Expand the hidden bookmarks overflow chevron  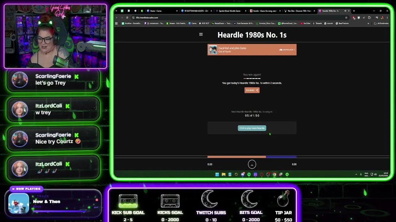click(368, 23)
